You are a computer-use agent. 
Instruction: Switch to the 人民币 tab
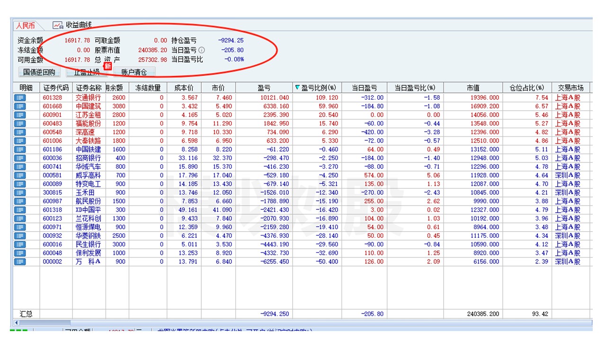click(x=26, y=26)
